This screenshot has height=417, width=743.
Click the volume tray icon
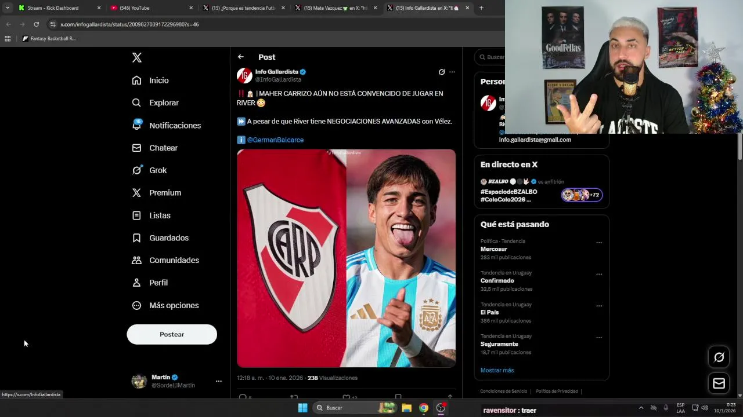tap(705, 408)
